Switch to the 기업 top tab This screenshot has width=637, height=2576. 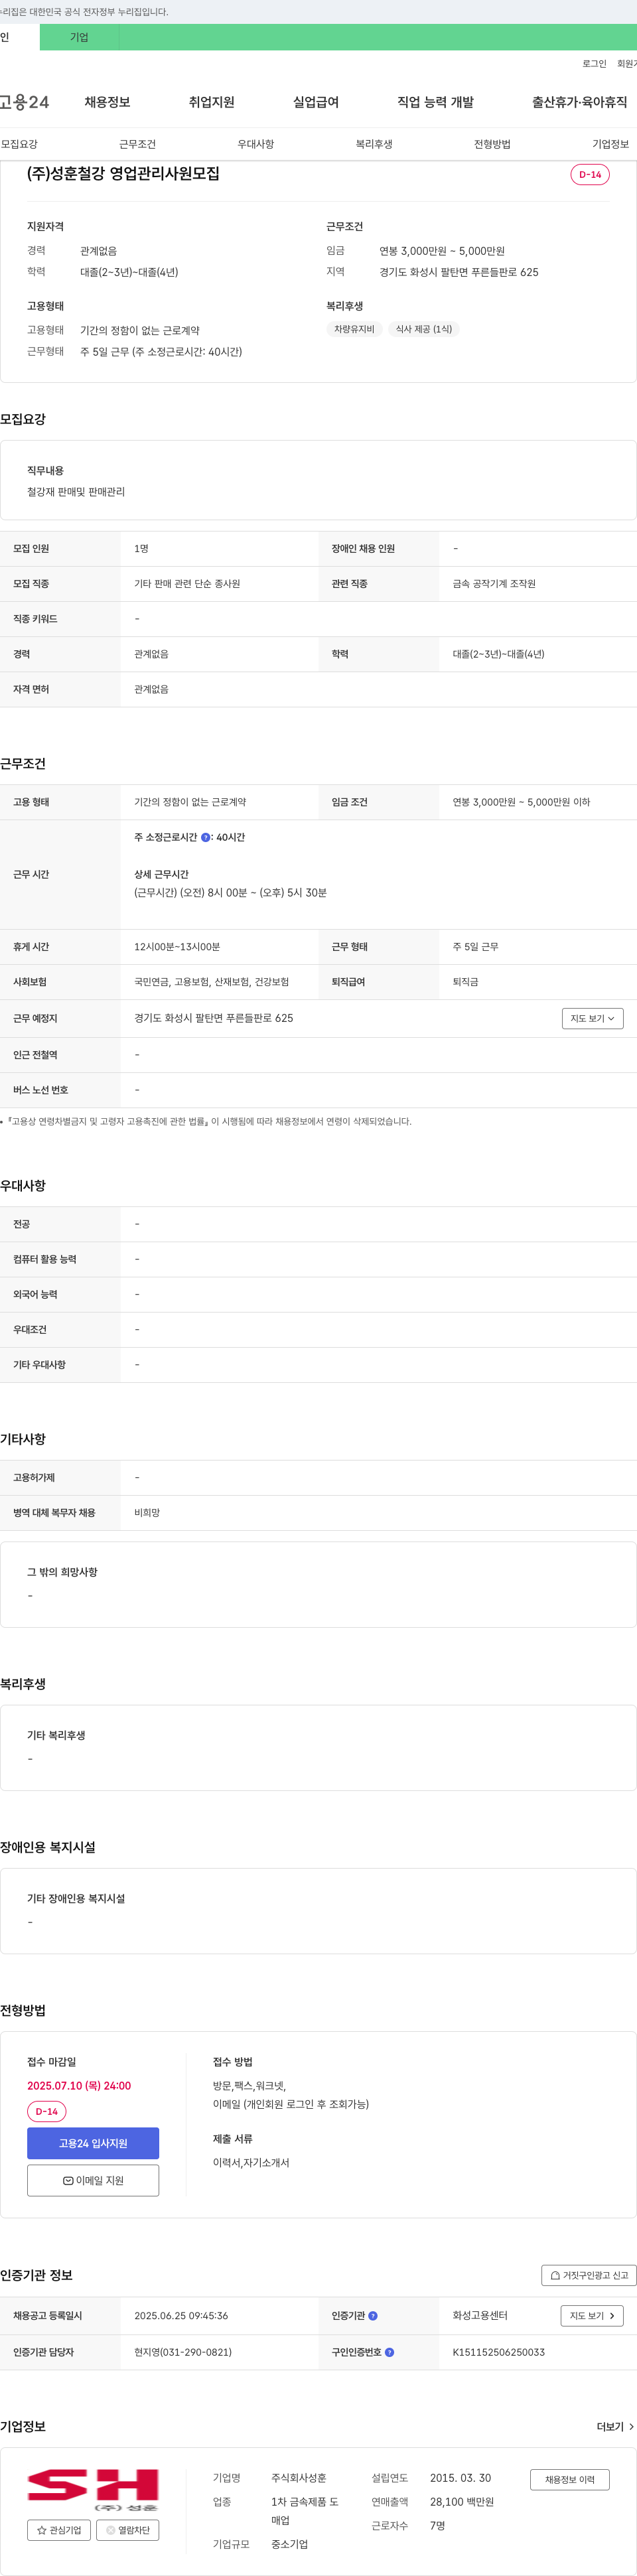[79, 37]
